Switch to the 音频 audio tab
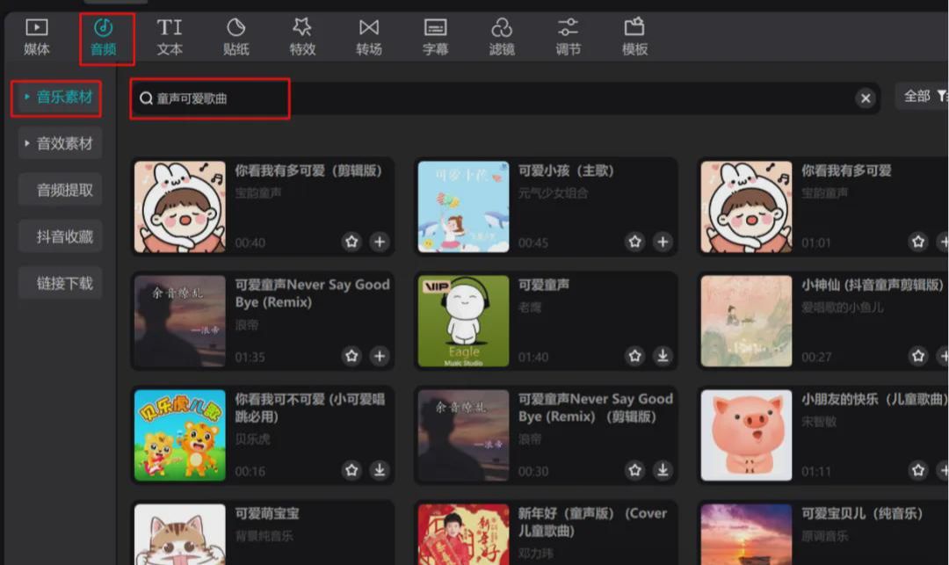 [x=104, y=38]
